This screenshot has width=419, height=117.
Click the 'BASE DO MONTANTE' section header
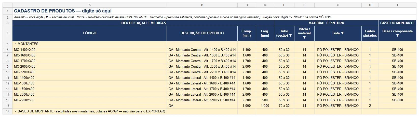(x=397, y=23)
